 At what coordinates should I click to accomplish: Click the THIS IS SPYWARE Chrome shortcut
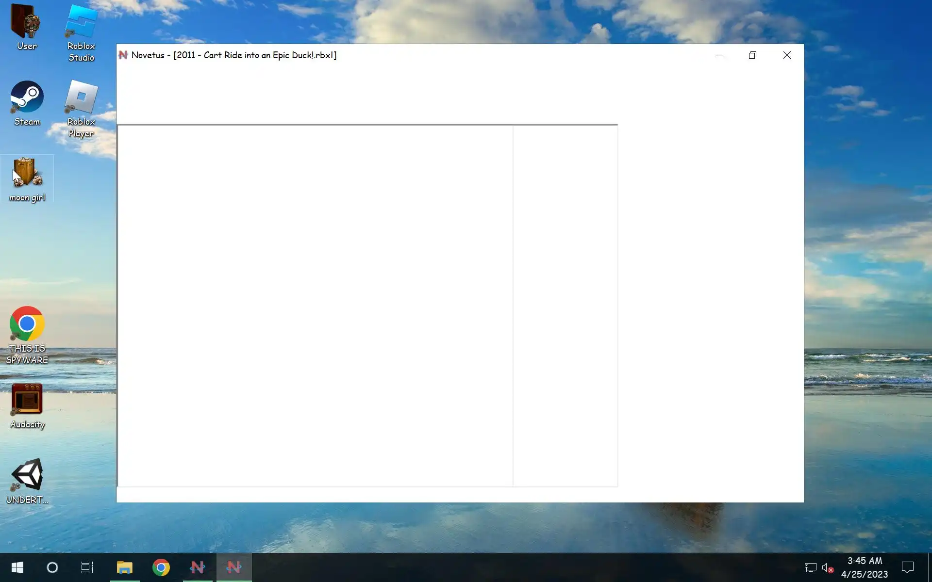[27, 334]
